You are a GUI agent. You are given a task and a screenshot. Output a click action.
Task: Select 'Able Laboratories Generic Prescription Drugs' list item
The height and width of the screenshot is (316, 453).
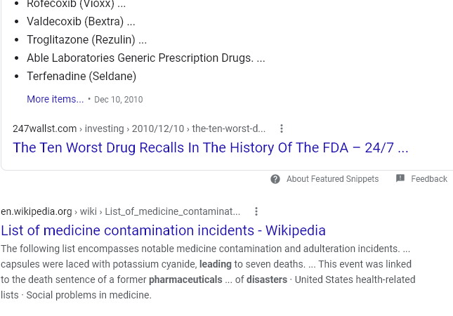coord(146,58)
